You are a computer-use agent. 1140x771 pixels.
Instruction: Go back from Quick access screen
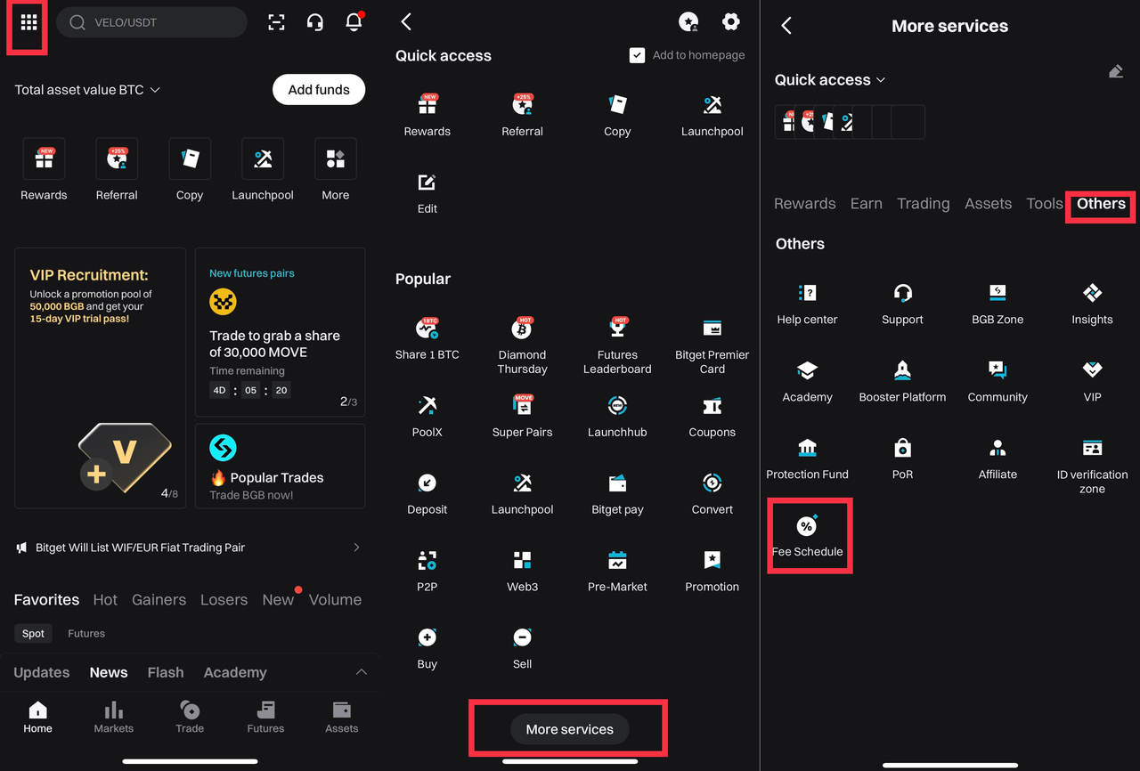pyautogui.click(x=406, y=22)
